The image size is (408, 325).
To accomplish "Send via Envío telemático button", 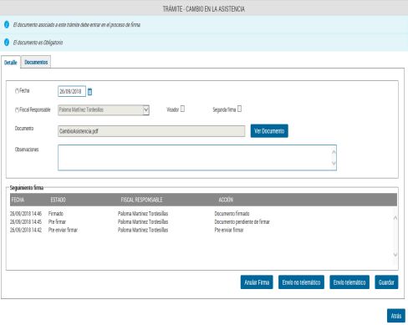I will pyautogui.click(x=349, y=282).
